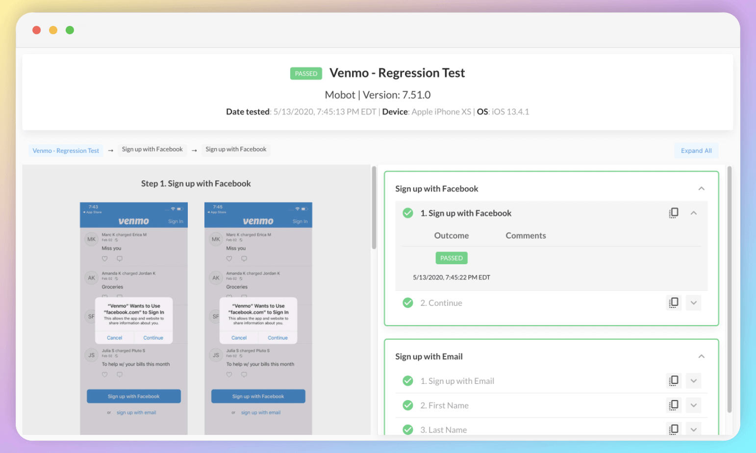Collapse step 1. Sign up with Facebook details
Screen dimensions: 756x453
pyautogui.click(x=693, y=213)
